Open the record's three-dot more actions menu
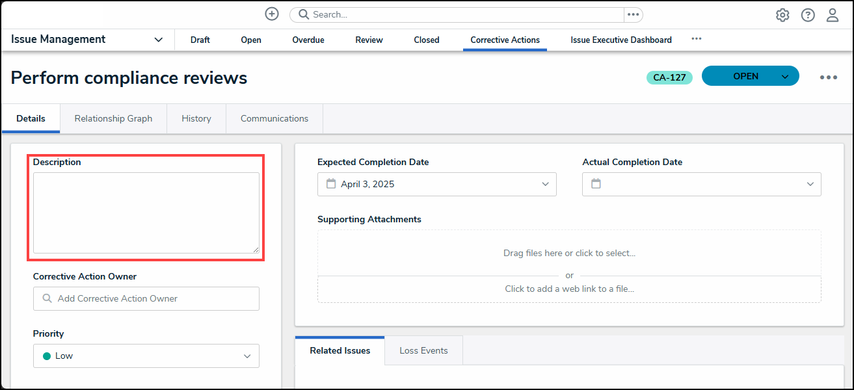This screenshot has width=854, height=390. (828, 77)
